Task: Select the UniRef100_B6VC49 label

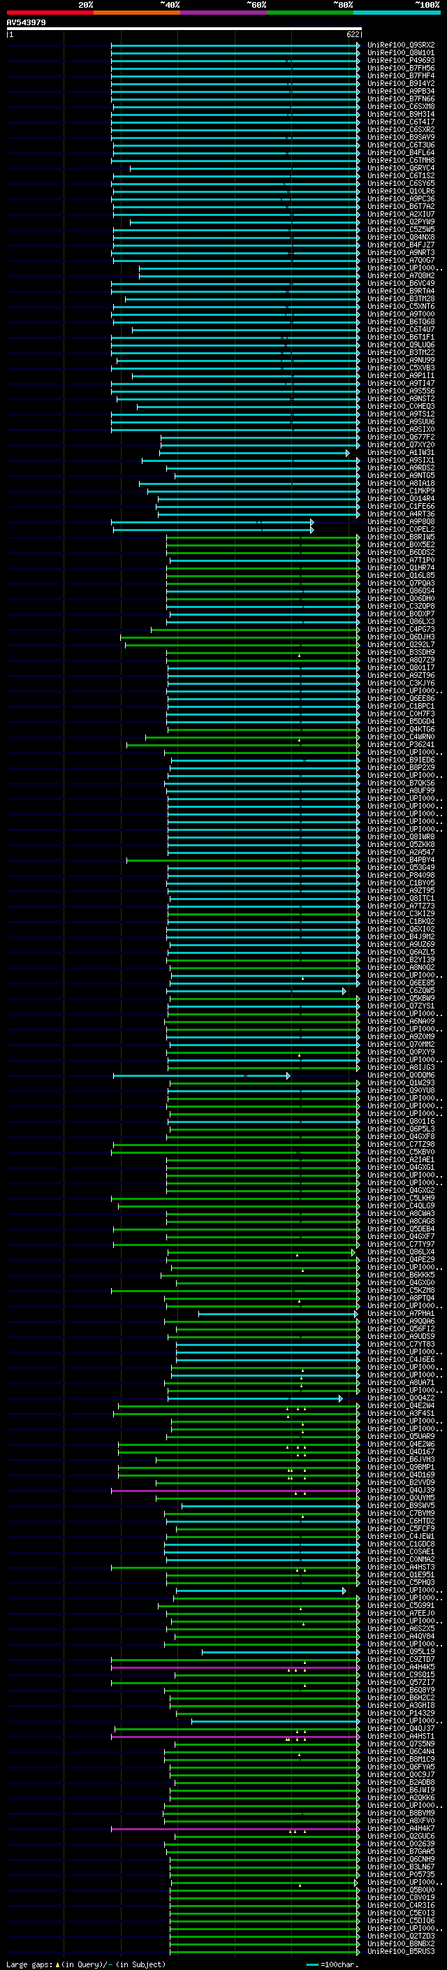Action: click(401, 283)
